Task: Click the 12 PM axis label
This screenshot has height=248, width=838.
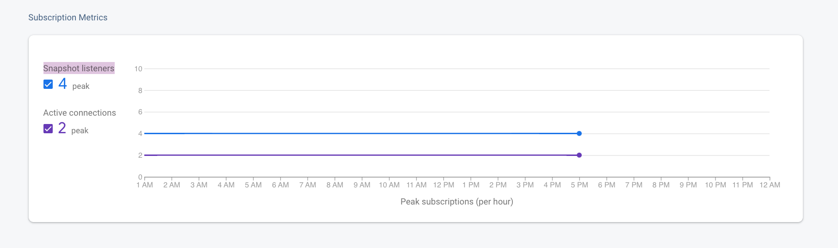Action: pos(444,185)
